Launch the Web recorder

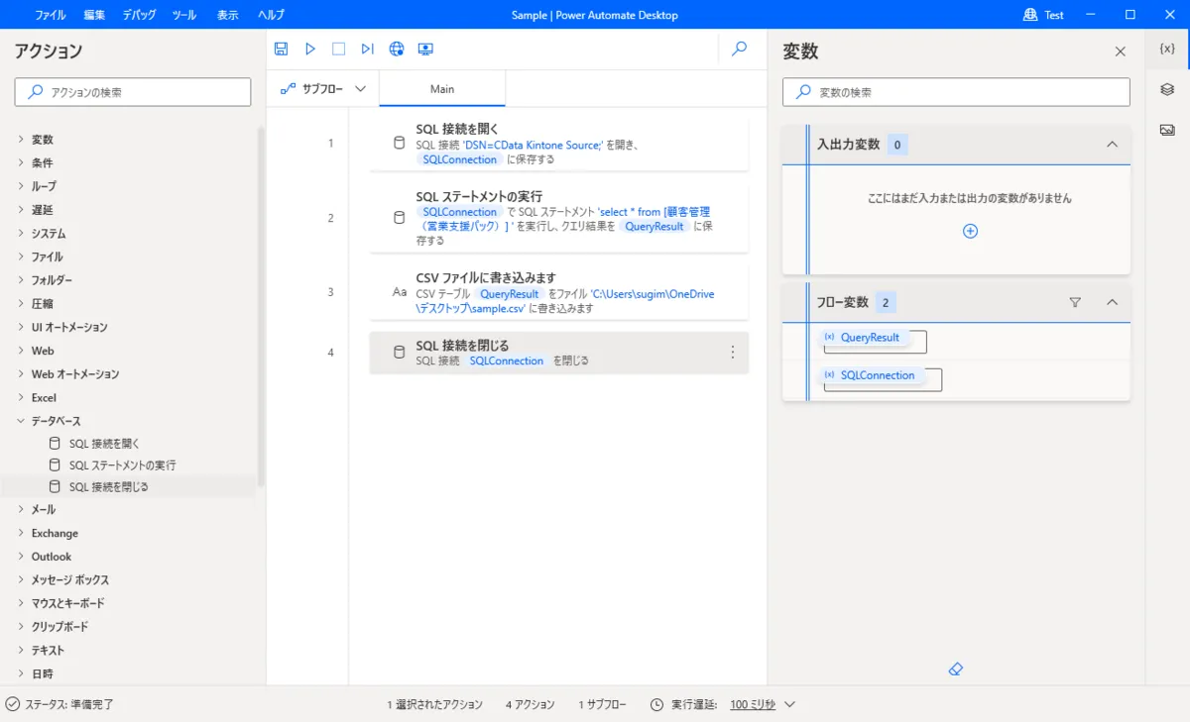(x=396, y=48)
